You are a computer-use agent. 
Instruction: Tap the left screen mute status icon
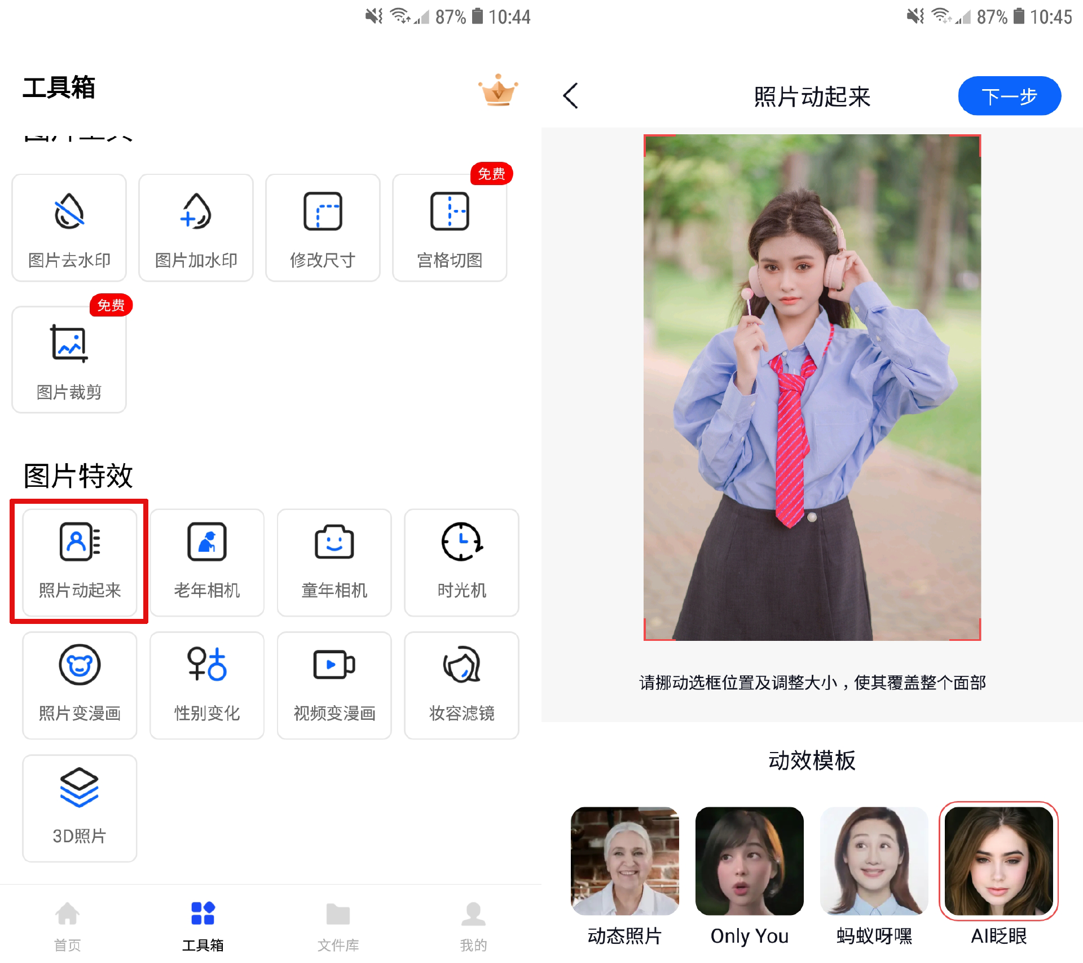pyautogui.click(x=374, y=16)
